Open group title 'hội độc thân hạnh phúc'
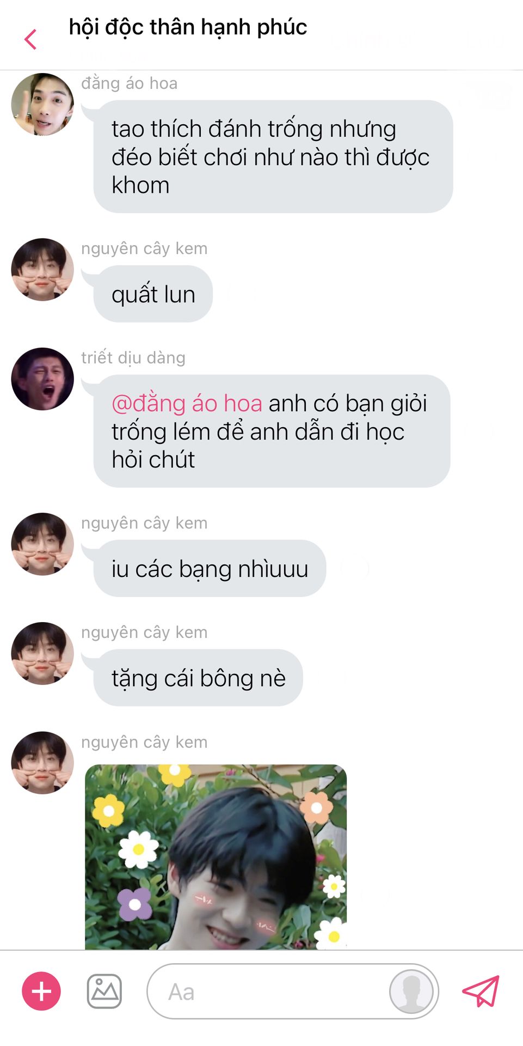 (x=188, y=27)
